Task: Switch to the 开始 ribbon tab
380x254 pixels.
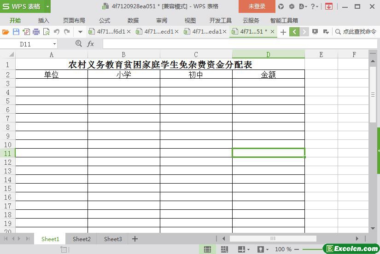Action: (x=15, y=21)
